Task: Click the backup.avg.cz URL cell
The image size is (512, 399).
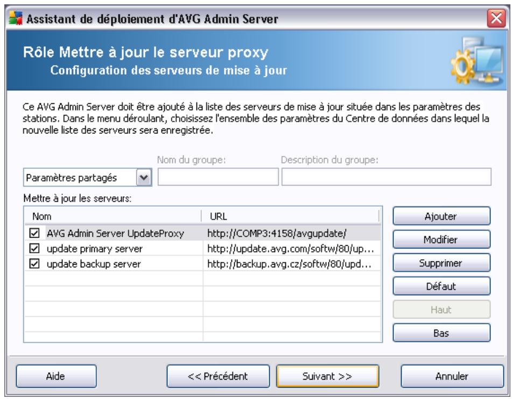Action: point(290,264)
